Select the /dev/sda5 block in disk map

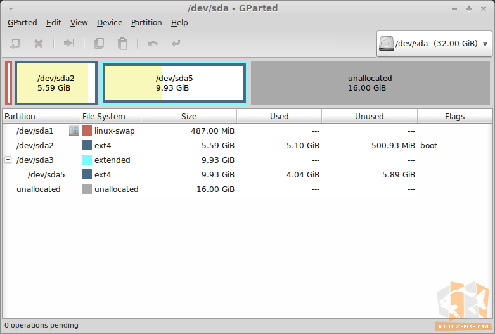pyautogui.click(x=174, y=83)
